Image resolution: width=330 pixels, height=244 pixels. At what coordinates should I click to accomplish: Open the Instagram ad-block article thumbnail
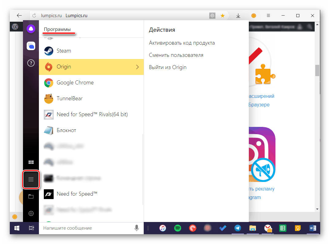[262, 154]
